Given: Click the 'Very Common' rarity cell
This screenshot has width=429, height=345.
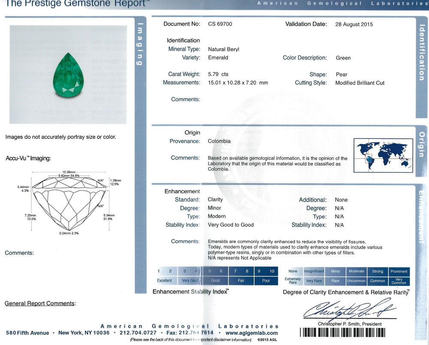Looking at the screenshot, I should [x=399, y=281].
